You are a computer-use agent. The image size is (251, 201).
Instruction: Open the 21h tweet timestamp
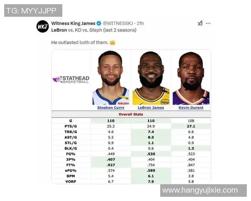point(141,23)
